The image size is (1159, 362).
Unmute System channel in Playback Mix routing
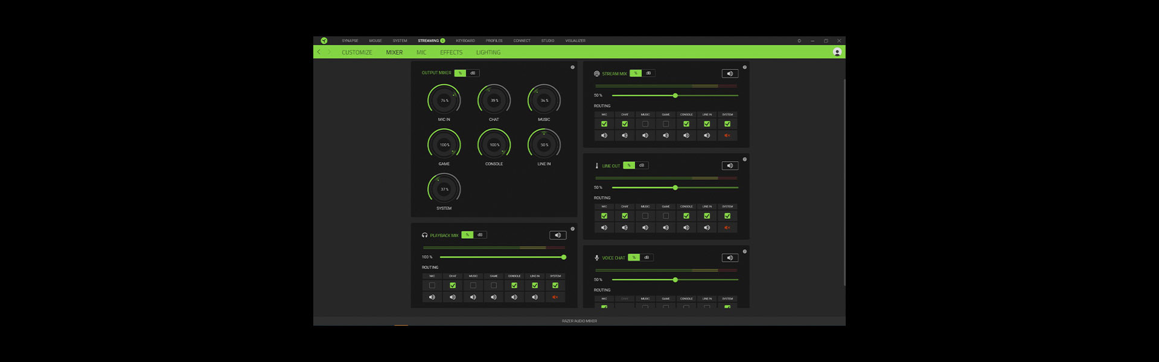(x=555, y=297)
